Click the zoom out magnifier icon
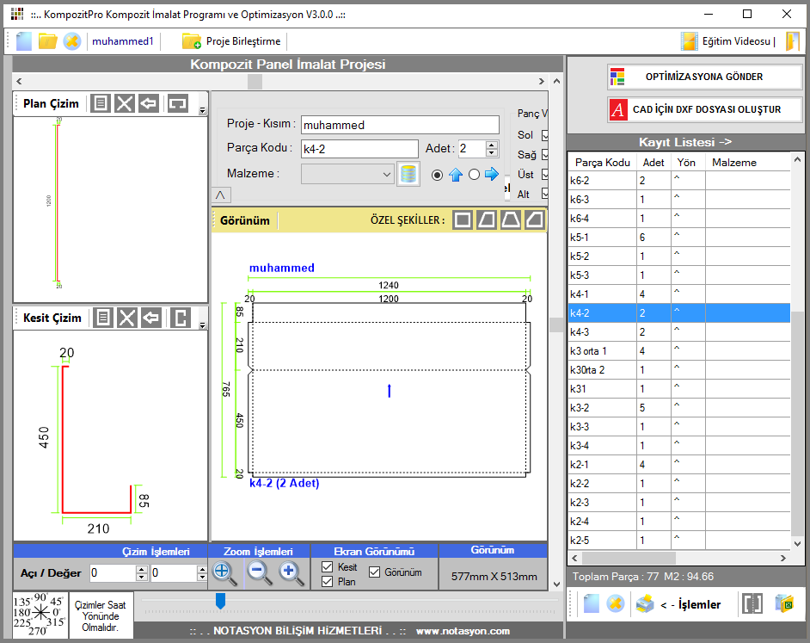The width and height of the screenshot is (810, 643). tap(260, 573)
